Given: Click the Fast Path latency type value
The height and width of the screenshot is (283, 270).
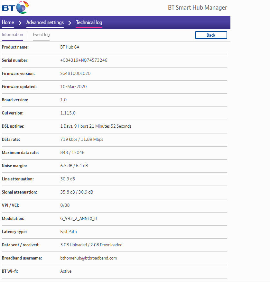Looking at the screenshot, I should click(x=69, y=232).
